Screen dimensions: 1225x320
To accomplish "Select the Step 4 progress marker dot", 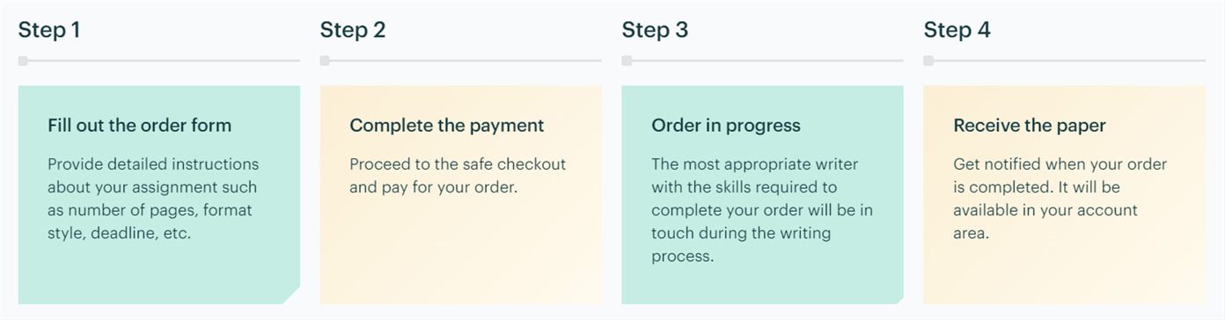I will click(x=928, y=61).
